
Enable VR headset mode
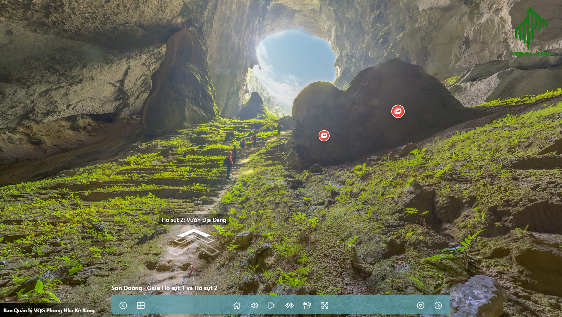(307, 306)
